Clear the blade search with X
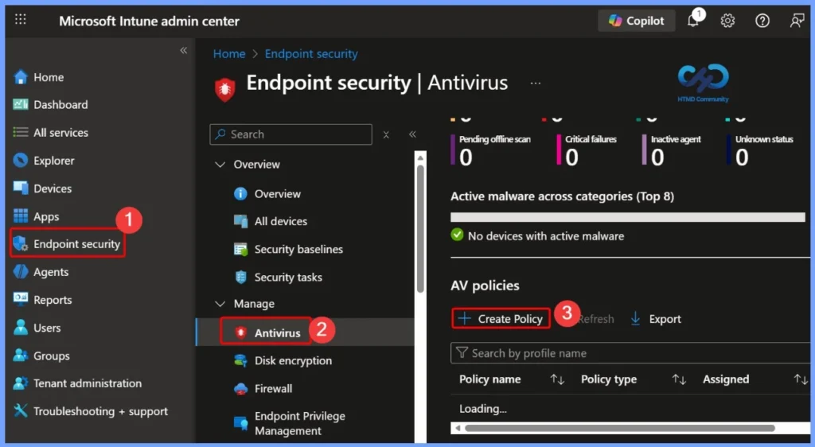This screenshot has height=447, width=815. [386, 135]
